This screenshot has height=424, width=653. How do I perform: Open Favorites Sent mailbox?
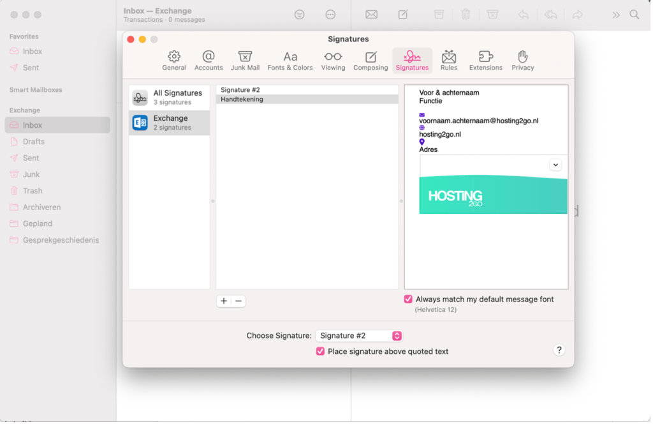[x=57, y=68]
